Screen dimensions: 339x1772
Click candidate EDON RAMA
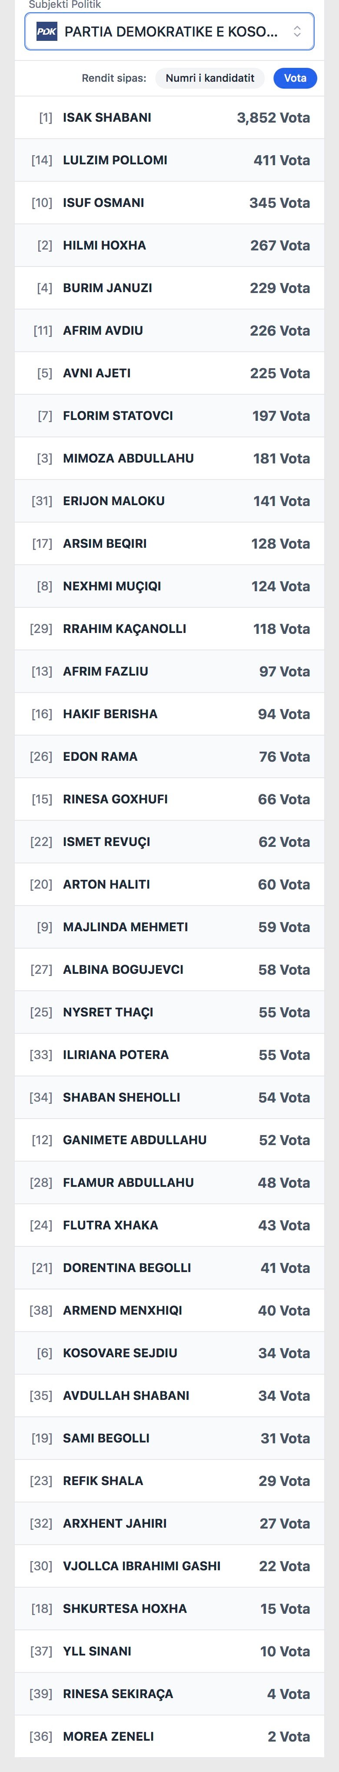[169, 757]
